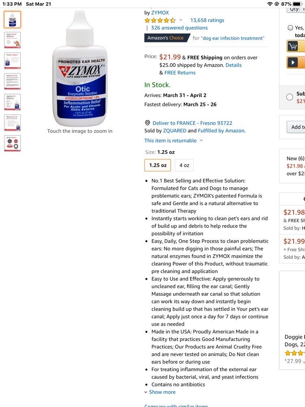Screen dimensions: 305x407
Task: Choose the 1.25 oz size option
Action: click(x=158, y=165)
